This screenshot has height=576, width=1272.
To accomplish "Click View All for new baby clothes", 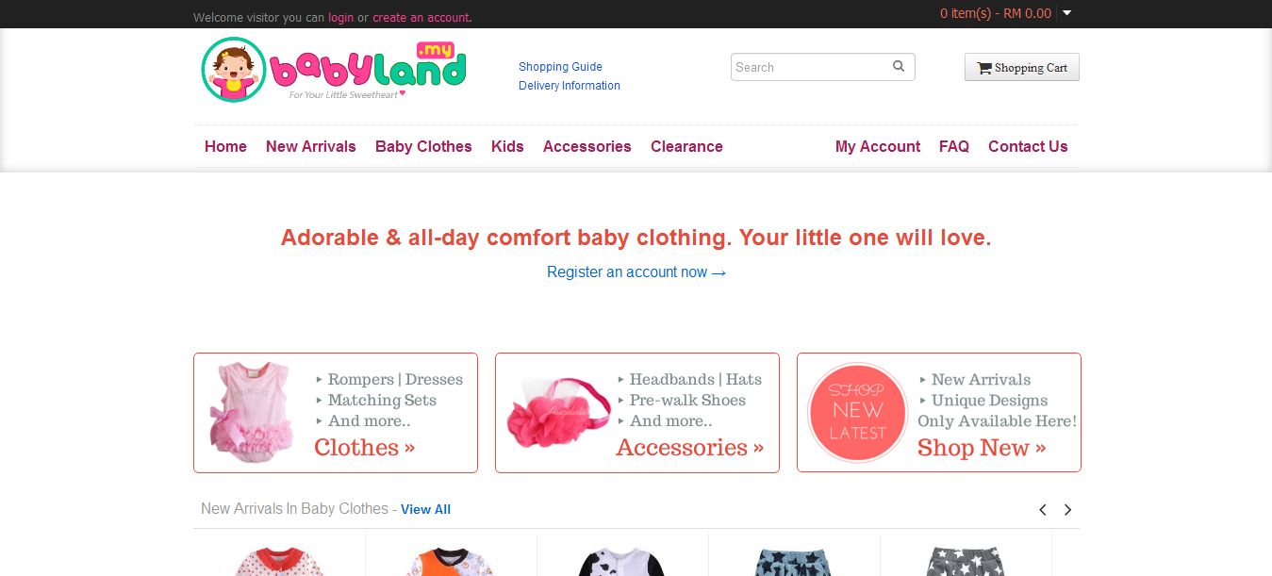I will coord(425,510).
